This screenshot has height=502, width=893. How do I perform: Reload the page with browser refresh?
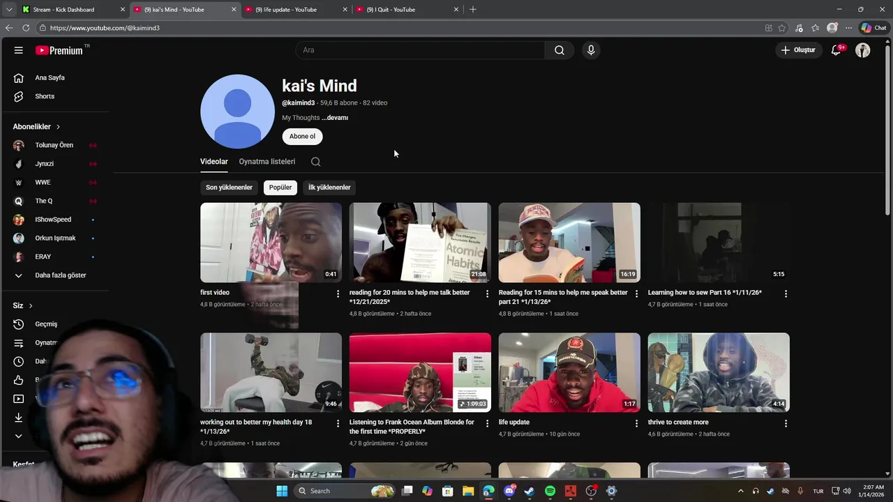(26, 28)
